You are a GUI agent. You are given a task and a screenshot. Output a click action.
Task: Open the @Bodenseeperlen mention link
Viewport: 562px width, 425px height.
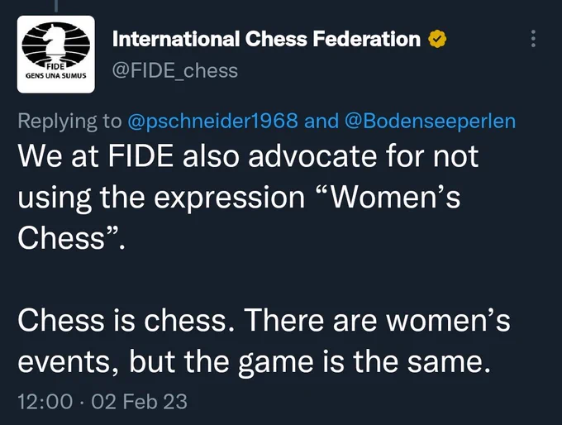coord(430,122)
